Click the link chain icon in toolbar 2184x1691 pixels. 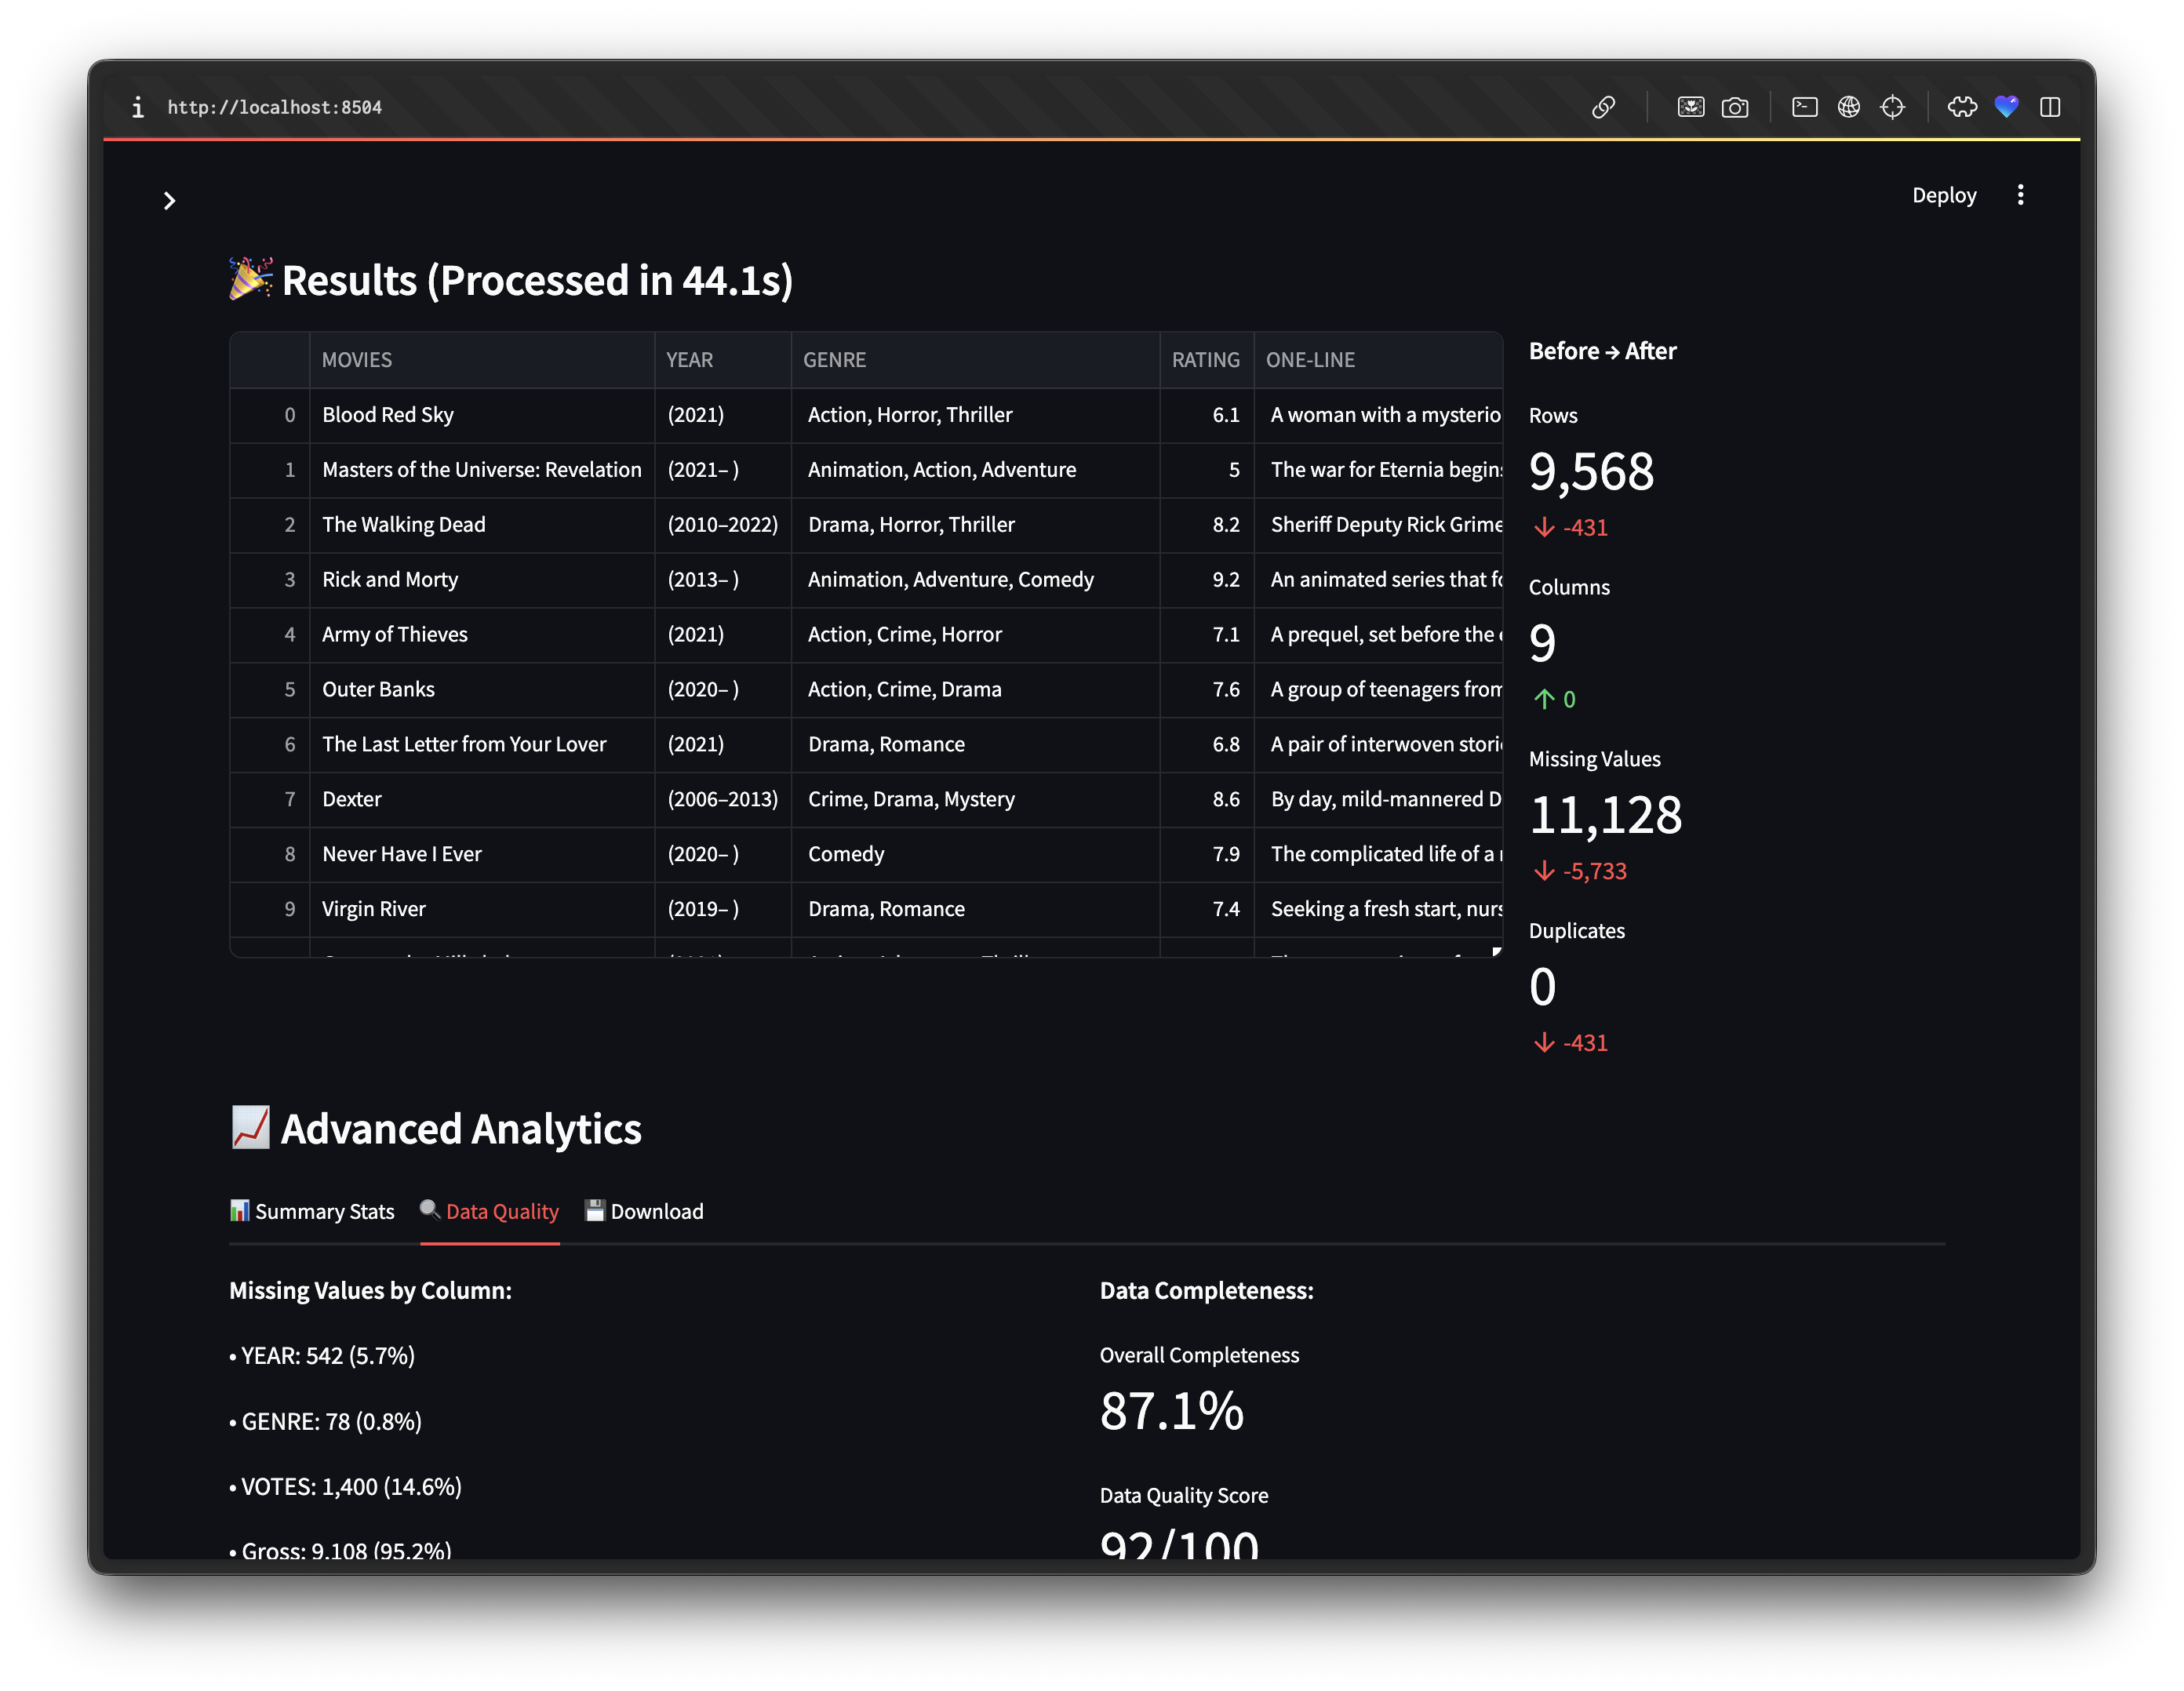1603,107
